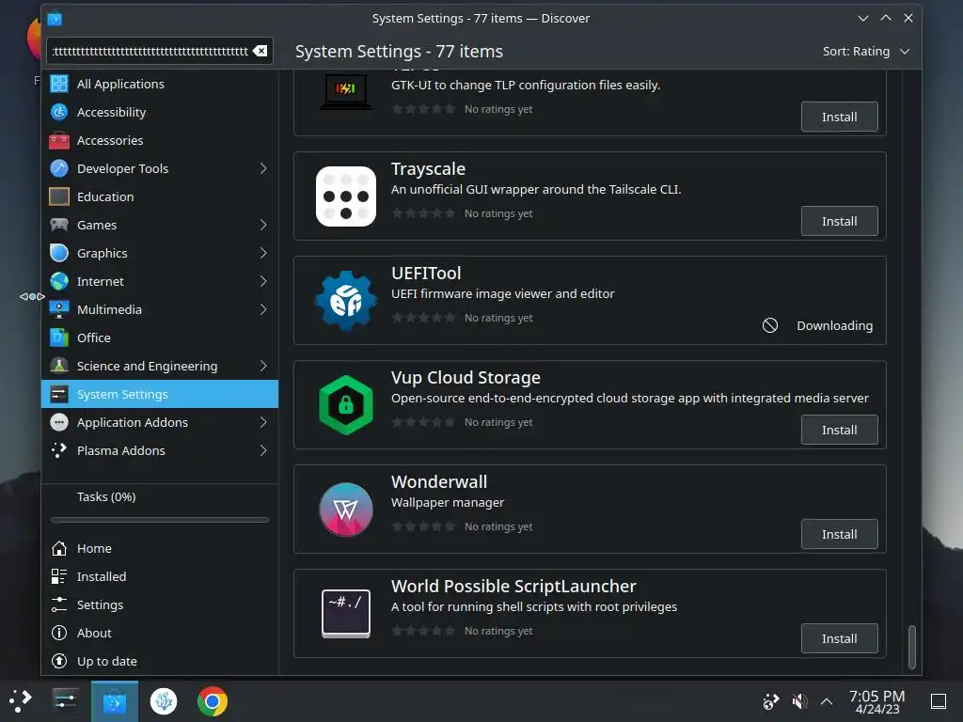
Task: Click the Developer Tools icon
Action: coord(59,168)
